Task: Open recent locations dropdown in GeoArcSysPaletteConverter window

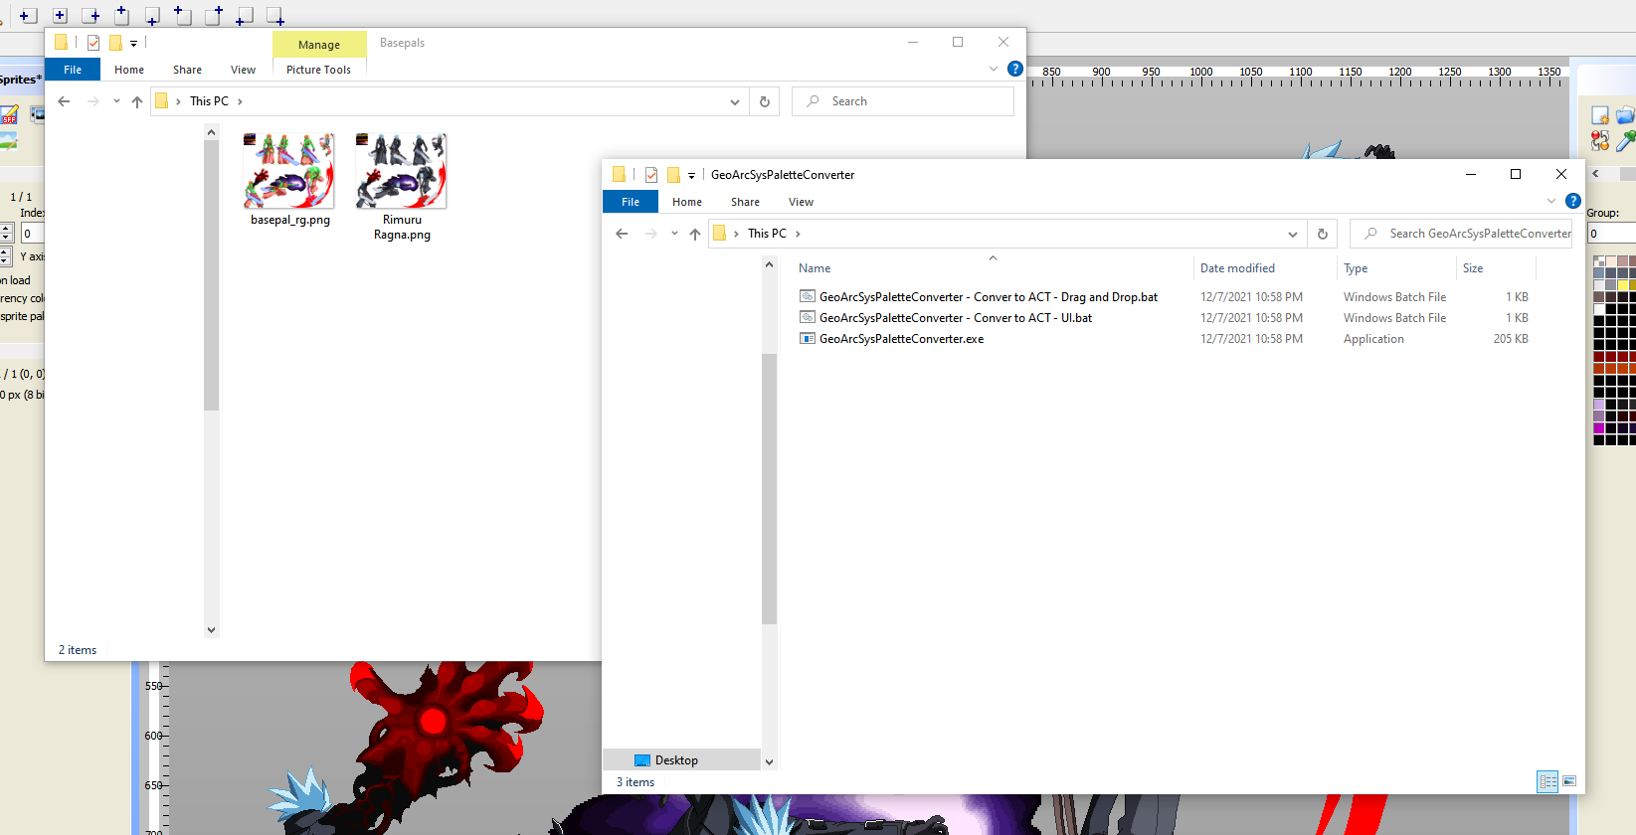Action: (674, 234)
